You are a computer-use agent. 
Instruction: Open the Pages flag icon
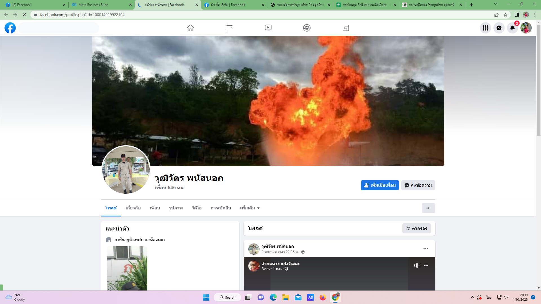tap(229, 28)
